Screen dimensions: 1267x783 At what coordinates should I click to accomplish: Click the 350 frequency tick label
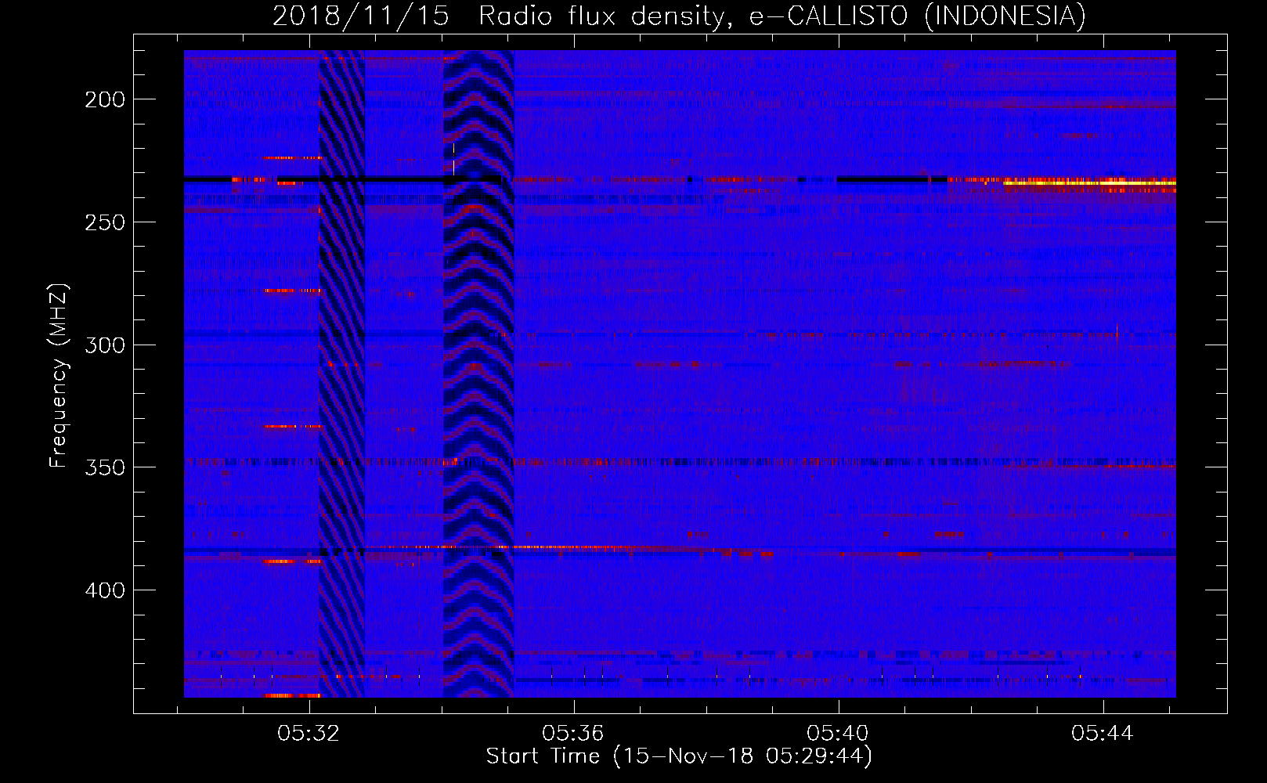(105, 467)
